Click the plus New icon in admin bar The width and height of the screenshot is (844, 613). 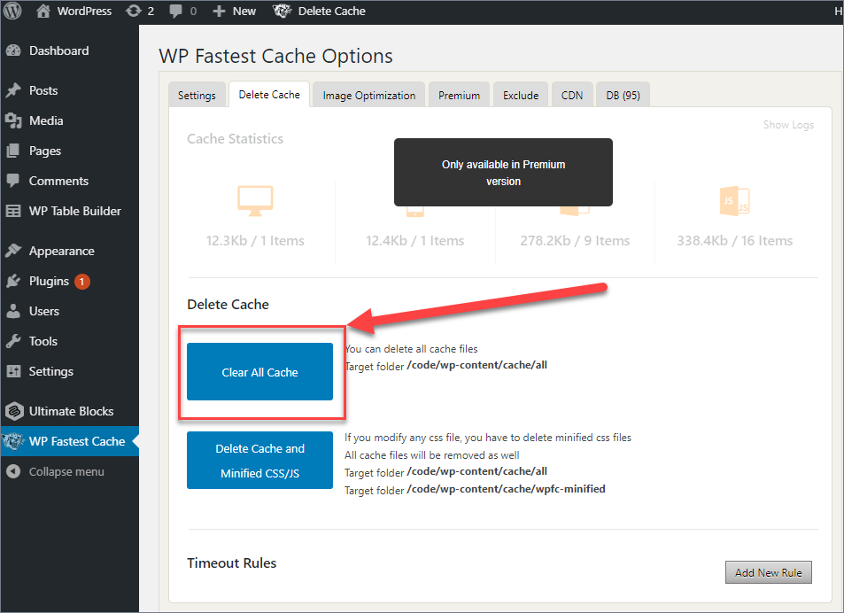click(x=219, y=12)
